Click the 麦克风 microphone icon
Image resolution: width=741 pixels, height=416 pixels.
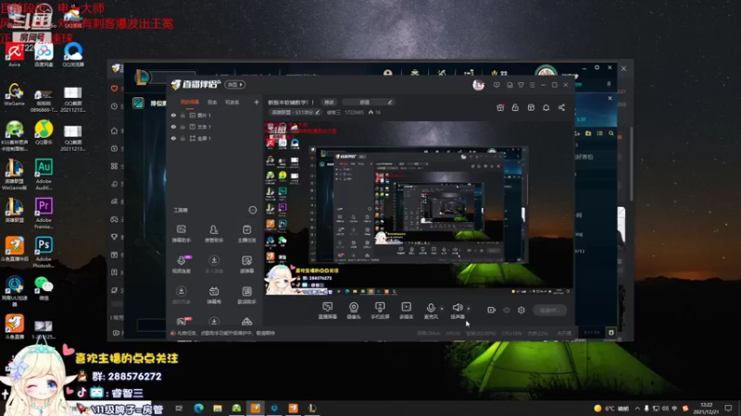(x=431, y=310)
